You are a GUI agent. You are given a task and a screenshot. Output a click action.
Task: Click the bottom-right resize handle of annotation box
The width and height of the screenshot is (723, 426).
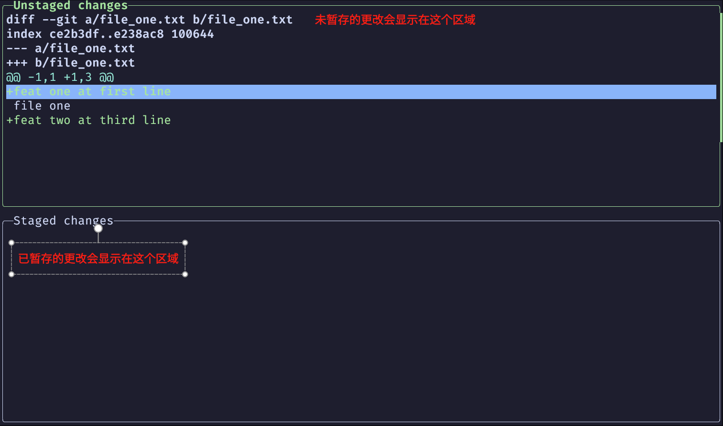point(185,274)
